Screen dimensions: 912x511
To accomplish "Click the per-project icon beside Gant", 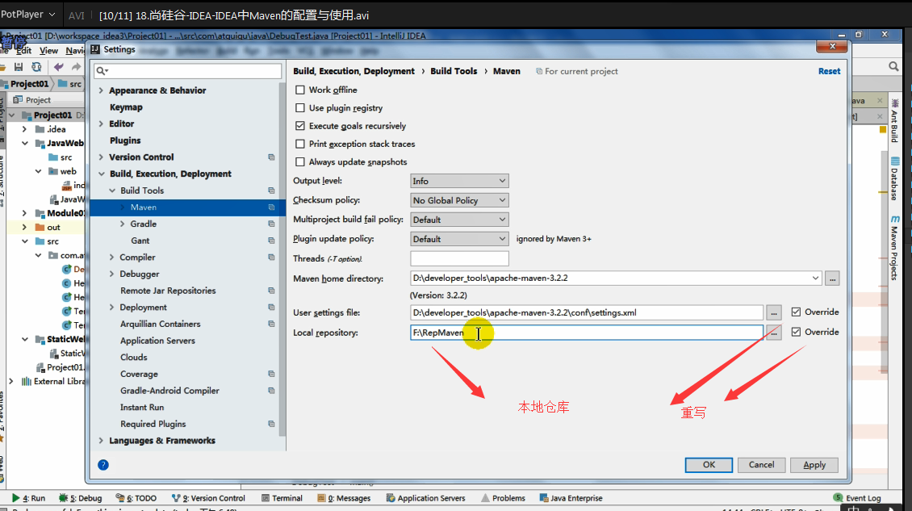I will coord(271,241).
